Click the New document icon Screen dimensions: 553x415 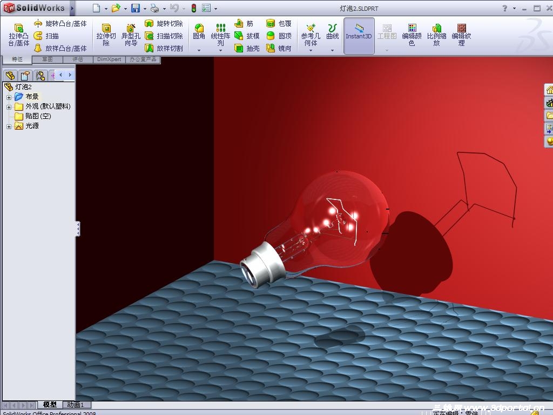click(96, 8)
